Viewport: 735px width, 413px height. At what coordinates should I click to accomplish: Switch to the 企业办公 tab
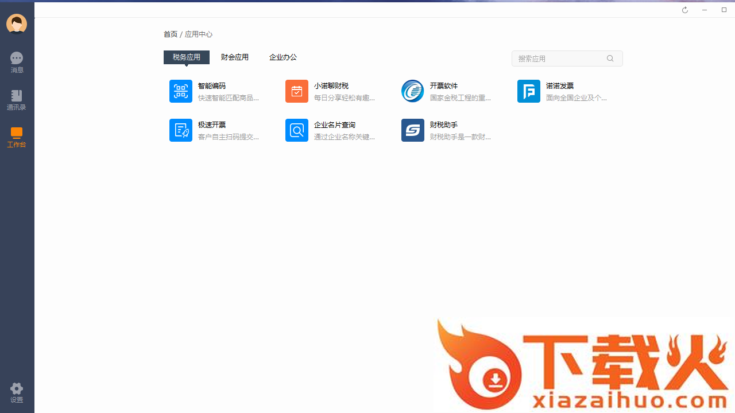click(x=283, y=57)
